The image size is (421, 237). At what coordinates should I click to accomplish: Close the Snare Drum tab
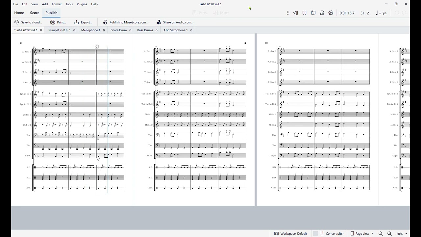click(130, 30)
